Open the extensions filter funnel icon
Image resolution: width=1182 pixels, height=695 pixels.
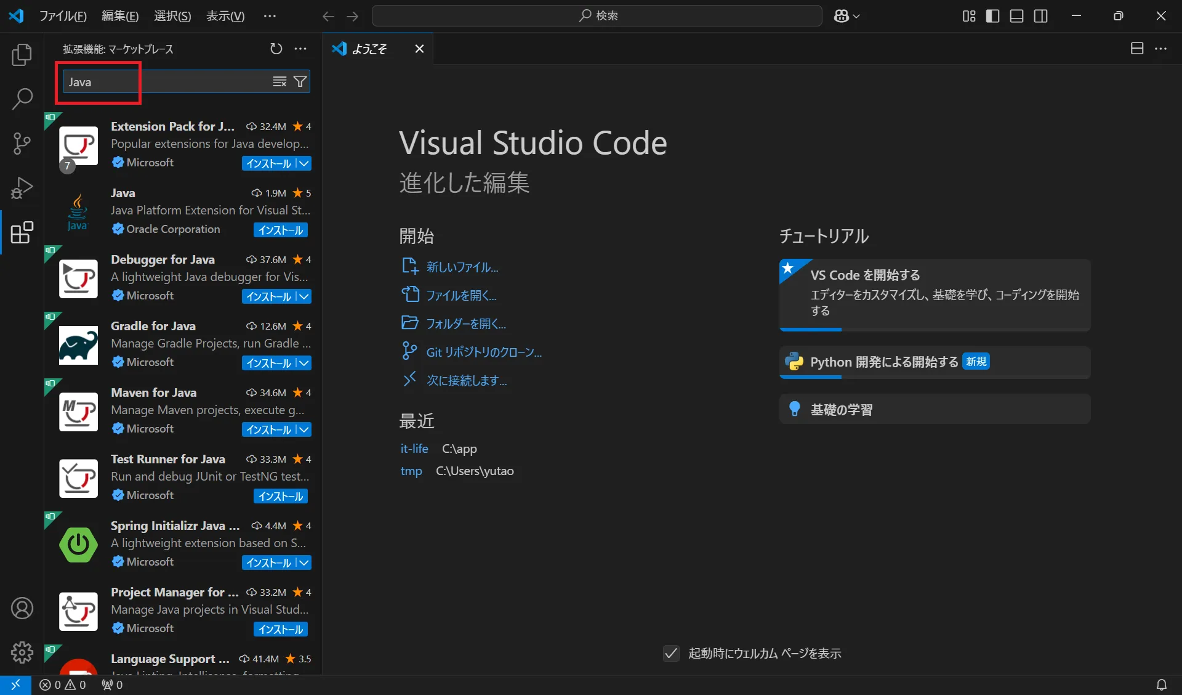(x=300, y=81)
